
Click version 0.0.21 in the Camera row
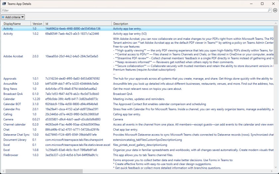click(x=36, y=120)
